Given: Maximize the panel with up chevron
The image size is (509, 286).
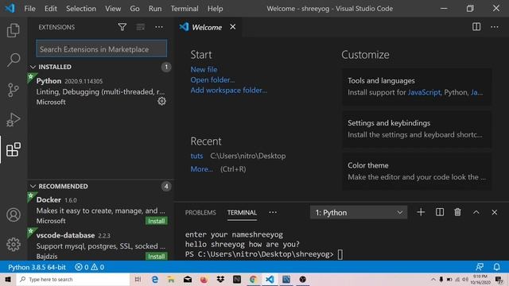Looking at the screenshot, I should pos(476,212).
